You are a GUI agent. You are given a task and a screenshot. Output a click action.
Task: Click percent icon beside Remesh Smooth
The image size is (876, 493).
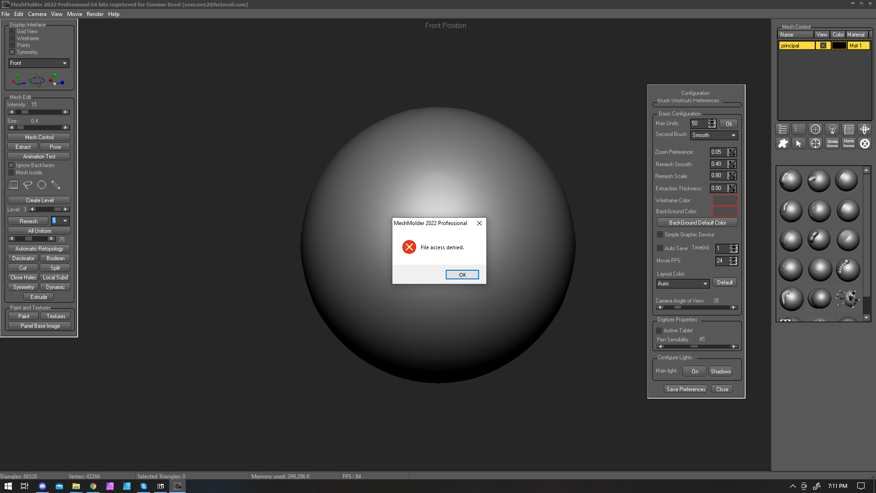[732, 164]
